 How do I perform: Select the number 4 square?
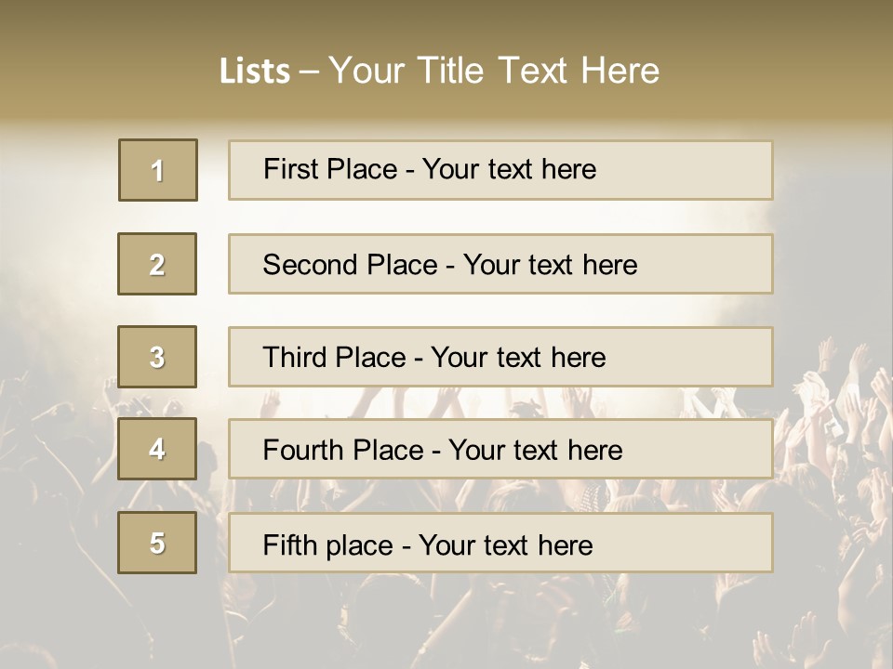pyautogui.click(x=157, y=449)
